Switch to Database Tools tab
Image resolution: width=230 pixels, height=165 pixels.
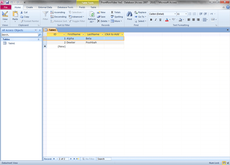[x=65, y=7]
